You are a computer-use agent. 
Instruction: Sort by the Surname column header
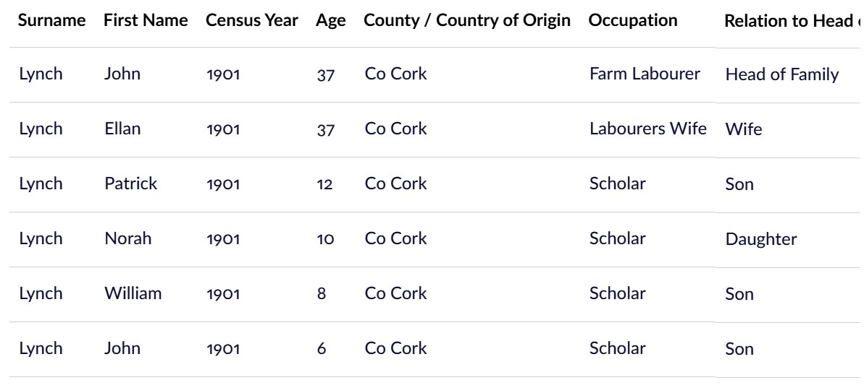[52, 20]
